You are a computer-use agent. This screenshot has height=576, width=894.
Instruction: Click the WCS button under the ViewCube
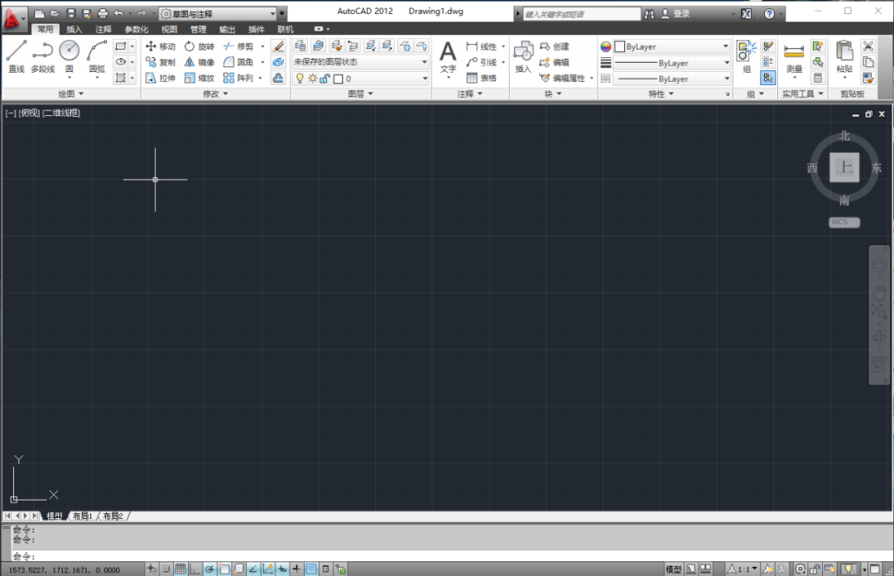coord(844,223)
